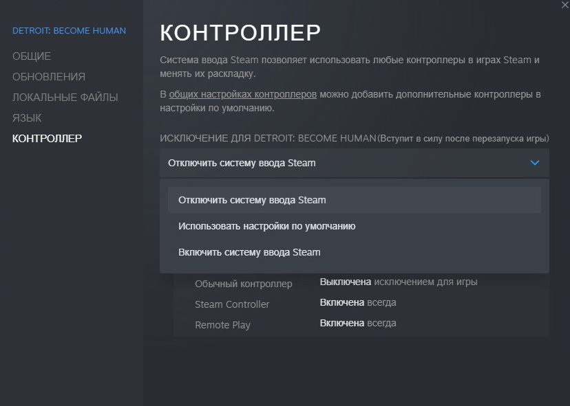This screenshot has height=406, width=570.
Task: Go to ЛОКАЛЬНЫЕ ФАЙЛЫ section
Action: [x=65, y=97]
